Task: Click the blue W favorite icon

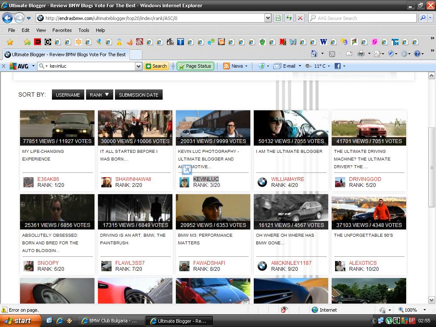Action: (324, 42)
